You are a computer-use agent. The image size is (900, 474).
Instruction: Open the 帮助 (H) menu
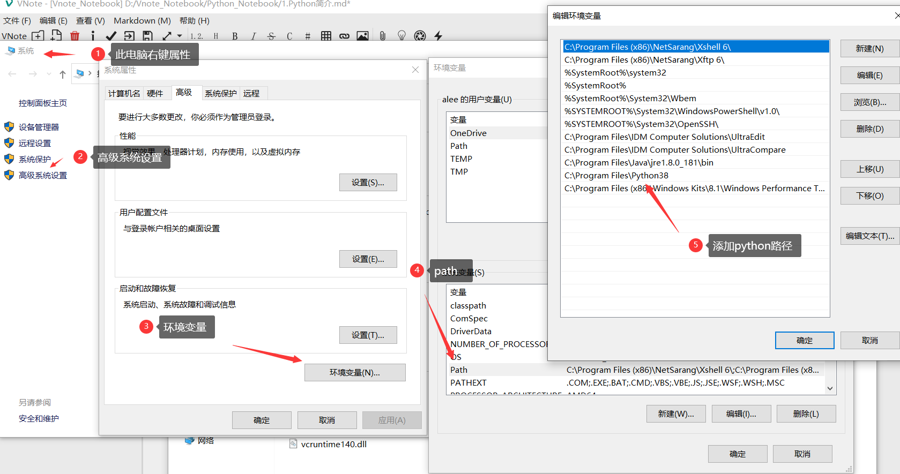click(x=195, y=20)
